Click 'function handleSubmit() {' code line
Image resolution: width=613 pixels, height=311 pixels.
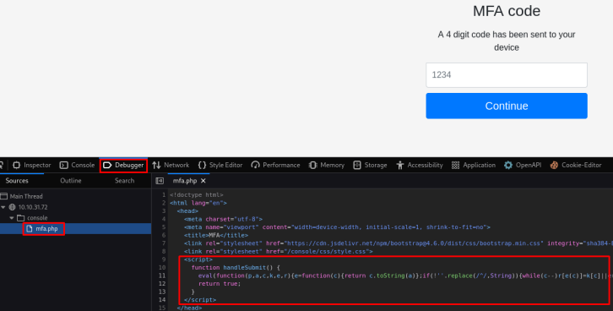[236, 268]
